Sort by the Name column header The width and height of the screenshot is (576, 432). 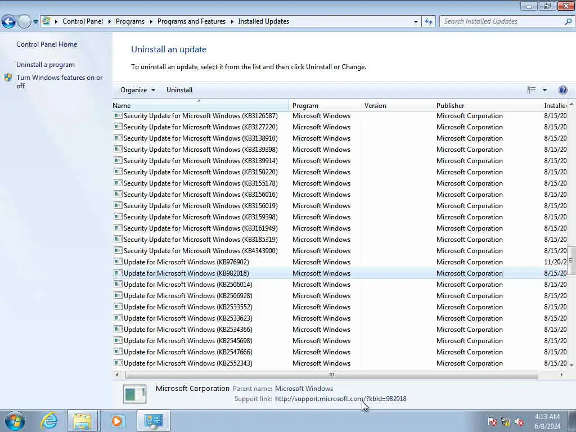pyautogui.click(x=201, y=105)
